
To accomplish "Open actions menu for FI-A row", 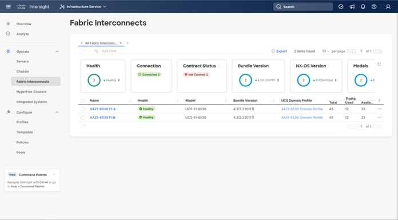I will coord(379,109).
